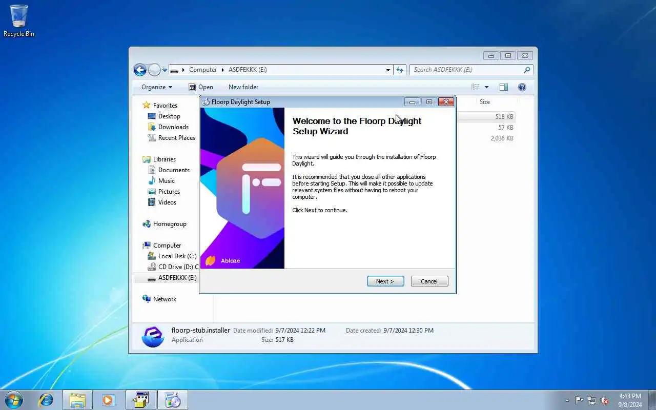Viewport: 656px width, 410px height.
Task: Click floorp-stub.installer icon in details pane
Action: tap(153, 336)
